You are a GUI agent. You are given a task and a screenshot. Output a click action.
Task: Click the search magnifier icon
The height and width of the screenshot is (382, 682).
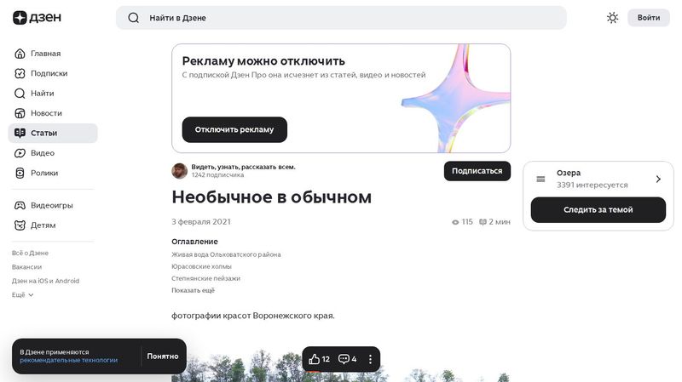133,18
